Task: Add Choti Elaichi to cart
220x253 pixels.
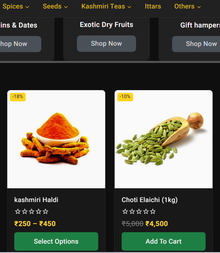Action: [x=164, y=241]
